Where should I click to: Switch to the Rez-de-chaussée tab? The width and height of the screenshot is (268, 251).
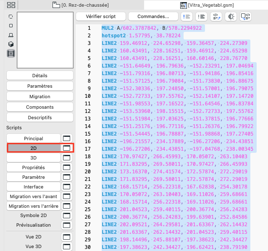pyautogui.click(x=81, y=5)
